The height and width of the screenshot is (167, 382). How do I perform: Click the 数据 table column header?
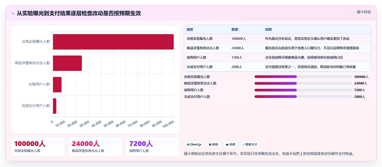click(x=235, y=30)
